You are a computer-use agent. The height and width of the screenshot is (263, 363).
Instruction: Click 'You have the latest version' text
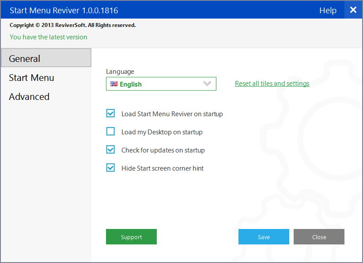click(x=49, y=37)
